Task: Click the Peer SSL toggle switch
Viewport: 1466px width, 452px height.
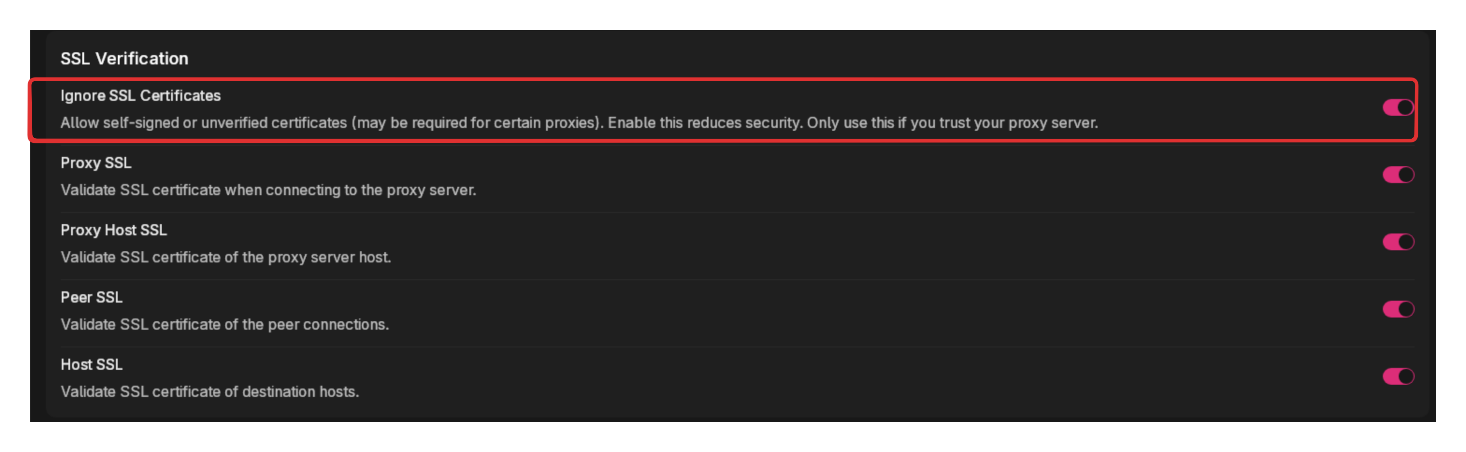Action: click(1399, 309)
